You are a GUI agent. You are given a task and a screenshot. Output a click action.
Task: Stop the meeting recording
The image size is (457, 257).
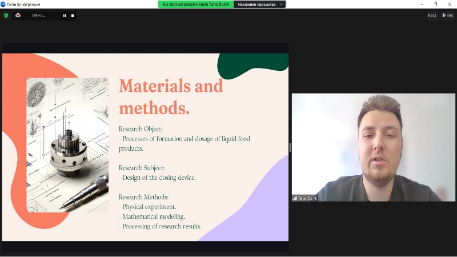[73, 16]
